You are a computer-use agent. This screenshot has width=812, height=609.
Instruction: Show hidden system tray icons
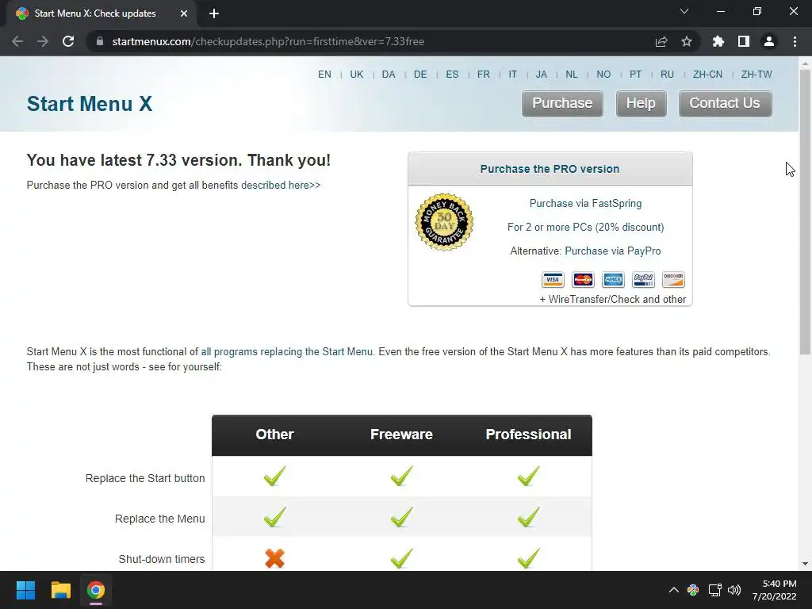click(673, 590)
